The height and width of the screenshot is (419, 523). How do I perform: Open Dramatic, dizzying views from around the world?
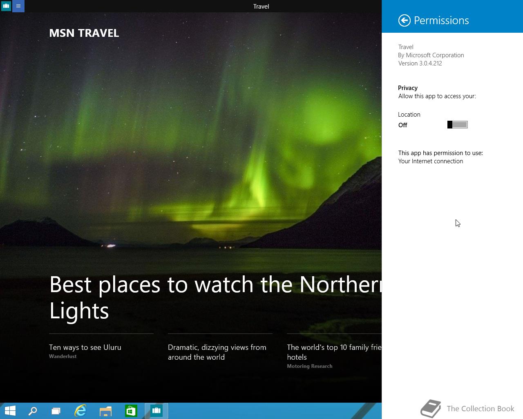(x=217, y=352)
